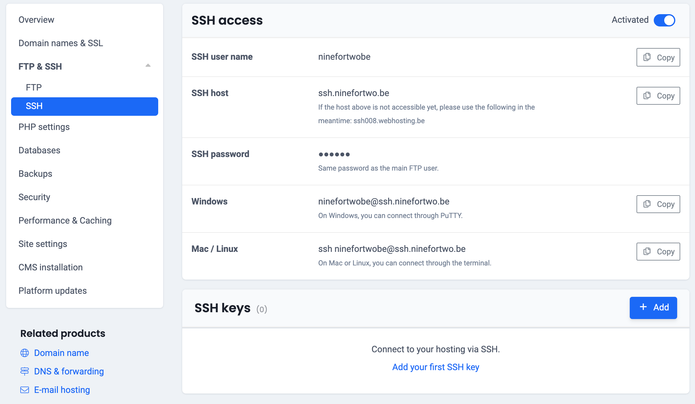
Task: Copy the SSH user name ninefortwobe
Action: 658,57
